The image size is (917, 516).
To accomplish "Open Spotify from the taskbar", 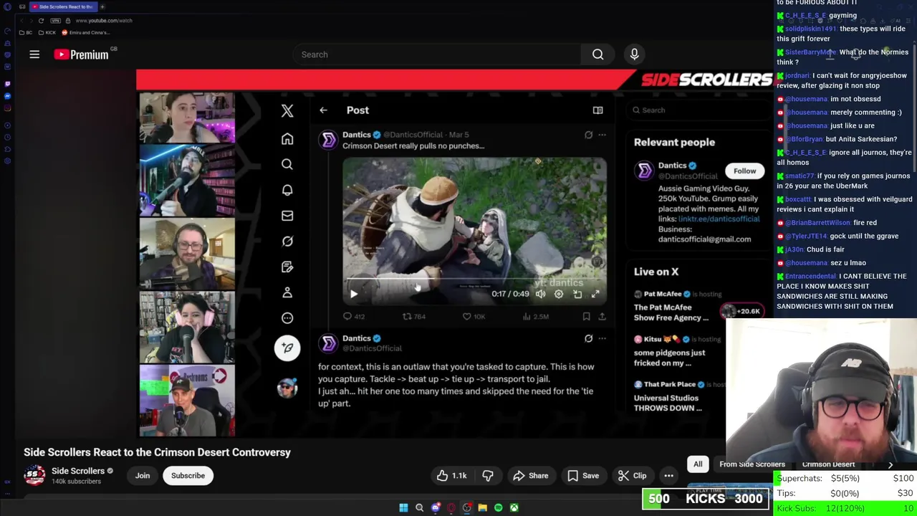I will 499,508.
